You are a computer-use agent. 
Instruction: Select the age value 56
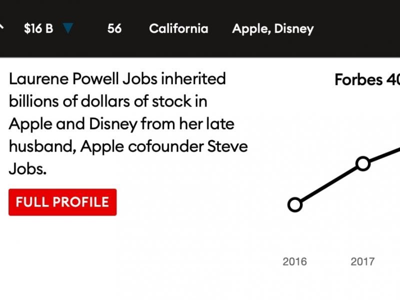click(x=116, y=28)
